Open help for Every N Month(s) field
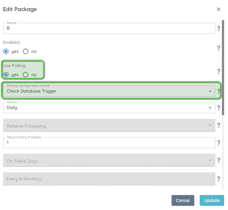This screenshot has height=210, width=228. (218, 179)
